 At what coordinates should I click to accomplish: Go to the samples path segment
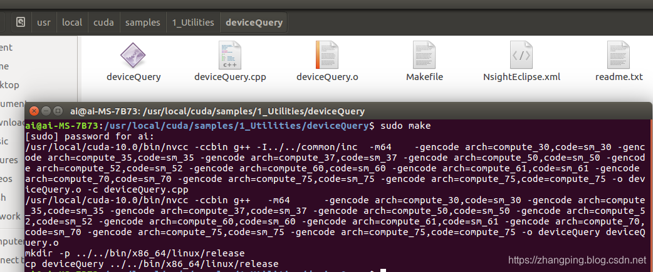143,23
